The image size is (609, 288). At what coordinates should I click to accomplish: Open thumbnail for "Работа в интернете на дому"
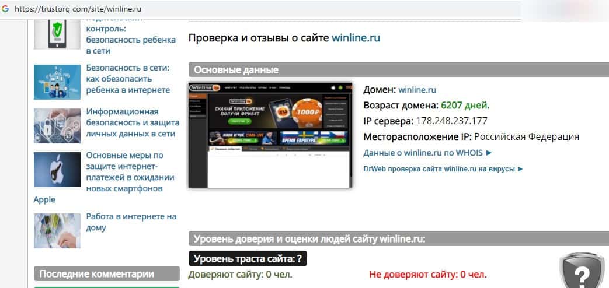pos(57,231)
